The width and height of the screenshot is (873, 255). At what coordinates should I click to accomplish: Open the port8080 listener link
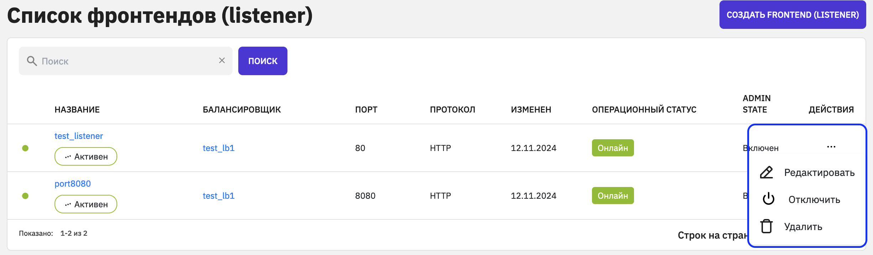pyautogui.click(x=73, y=184)
